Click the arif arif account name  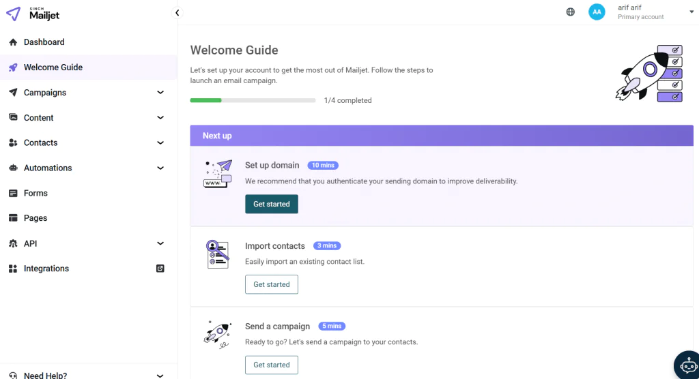point(629,7)
